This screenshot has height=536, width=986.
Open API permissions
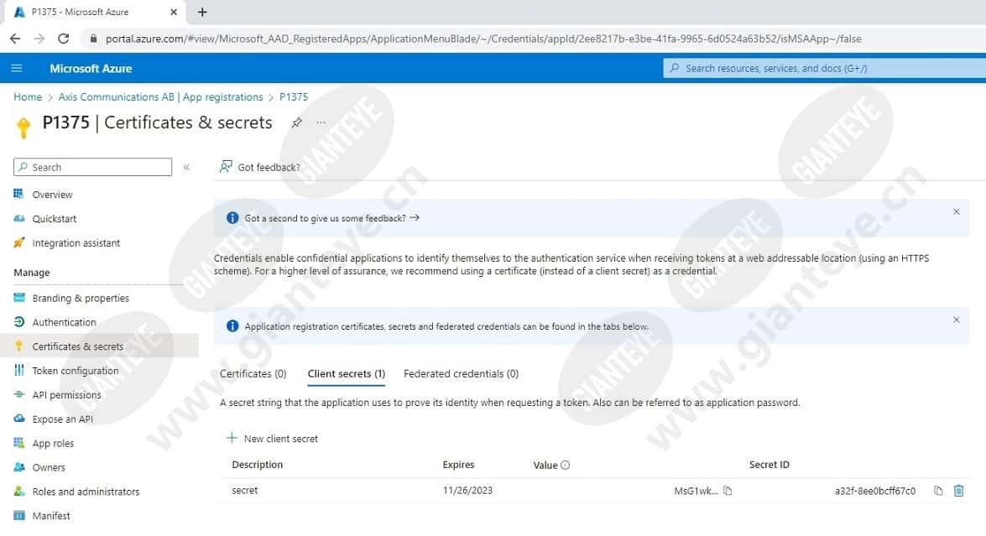coord(66,394)
